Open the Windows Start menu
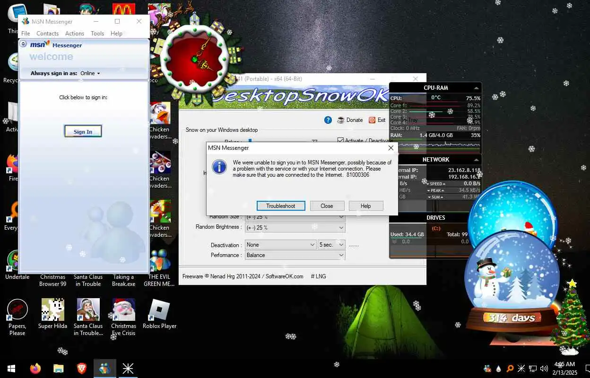Image resolution: width=590 pixels, height=378 pixels. 11,369
